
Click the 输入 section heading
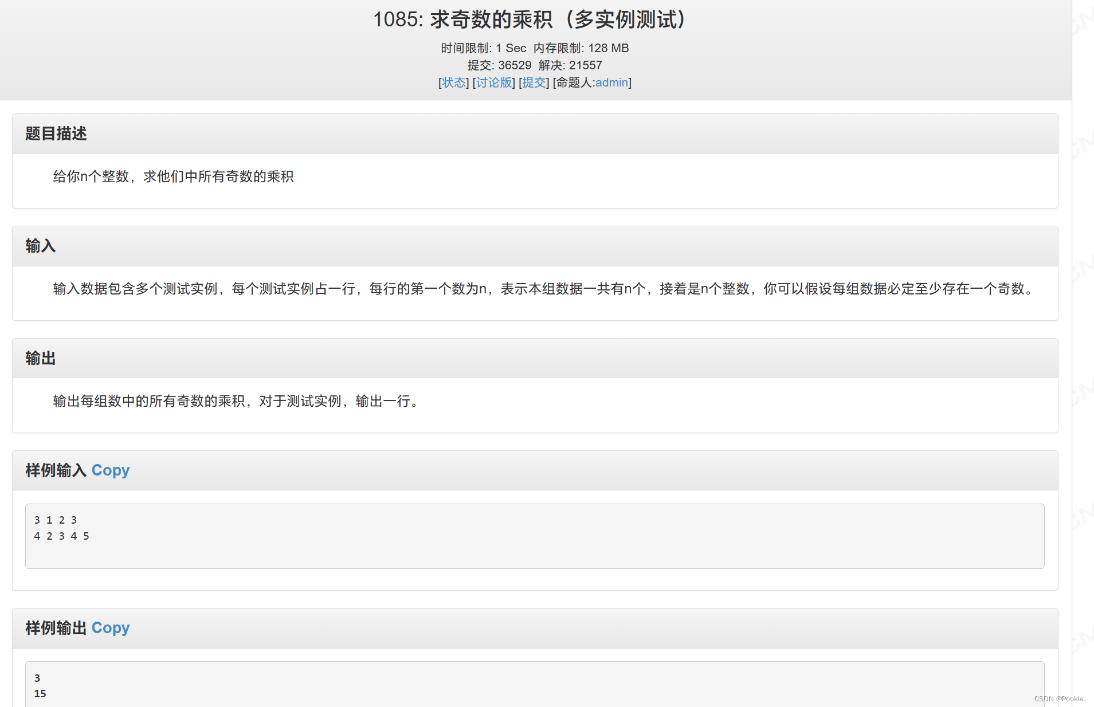coord(40,246)
